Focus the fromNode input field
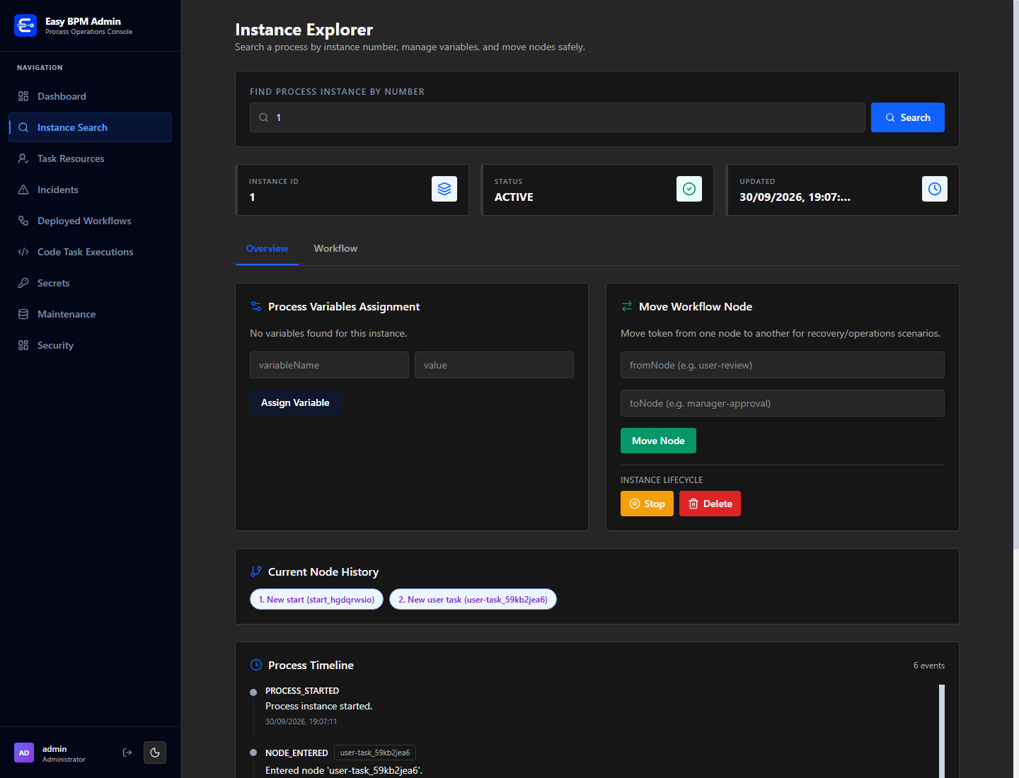This screenshot has width=1019, height=778. tap(783, 365)
